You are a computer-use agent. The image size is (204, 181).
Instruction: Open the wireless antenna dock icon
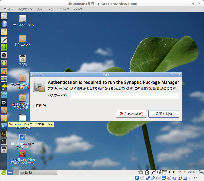pos(4,95)
